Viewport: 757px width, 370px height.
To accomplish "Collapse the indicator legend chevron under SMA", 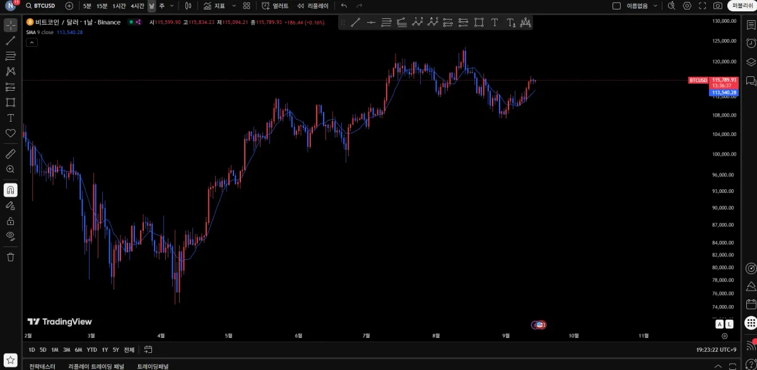I will [32, 42].
